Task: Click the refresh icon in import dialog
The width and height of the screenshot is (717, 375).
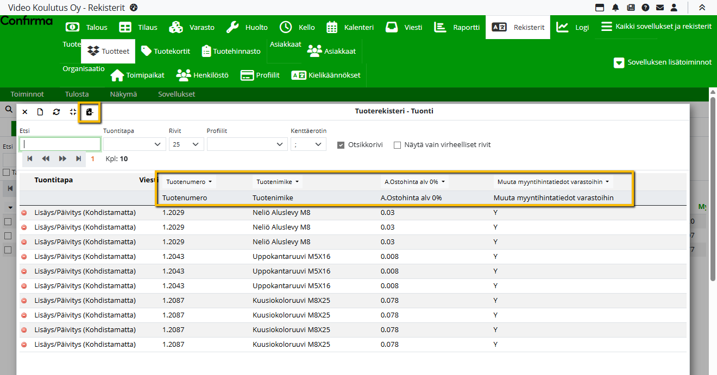Action: (x=56, y=112)
